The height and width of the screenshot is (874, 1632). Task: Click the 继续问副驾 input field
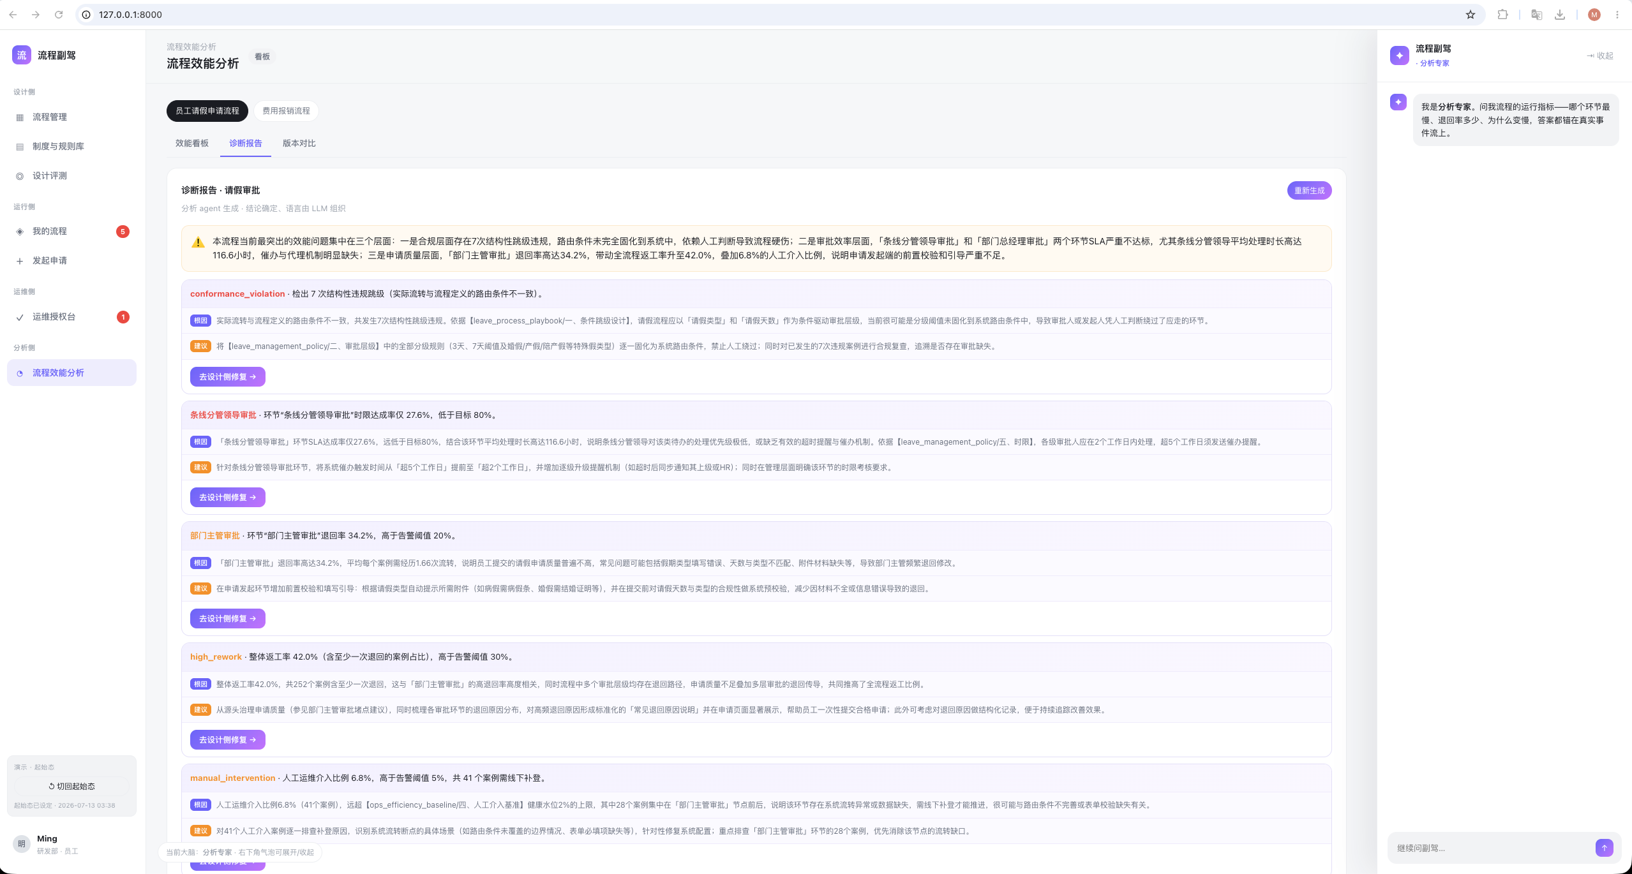pyautogui.click(x=1491, y=848)
